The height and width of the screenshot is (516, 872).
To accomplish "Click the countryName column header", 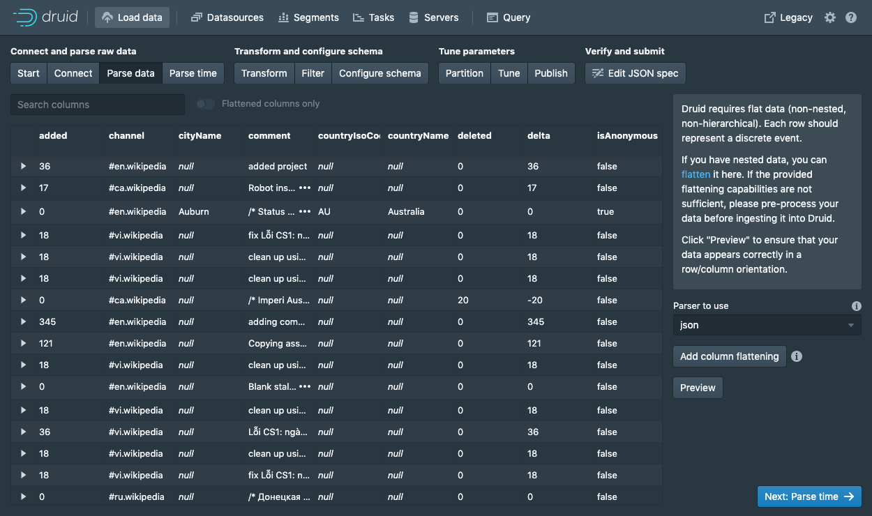I will (x=418, y=136).
